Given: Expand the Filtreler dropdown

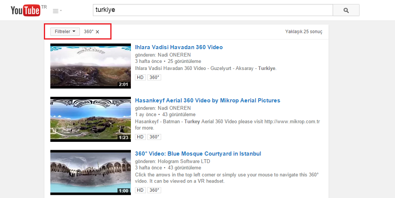Looking at the screenshot, I should pyautogui.click(x=65, y=32).
